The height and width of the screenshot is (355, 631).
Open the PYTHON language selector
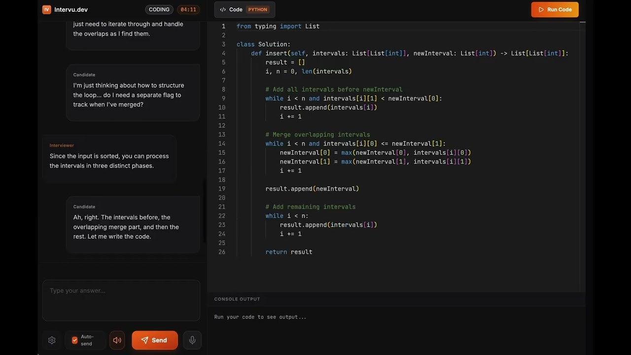(257, 9)
